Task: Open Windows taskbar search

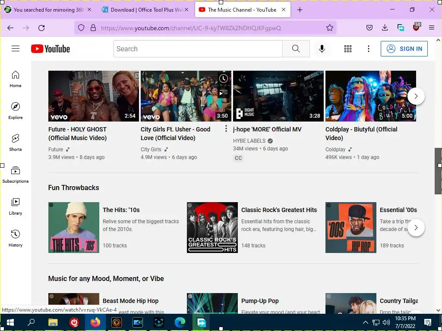Action: pos(31,322)
